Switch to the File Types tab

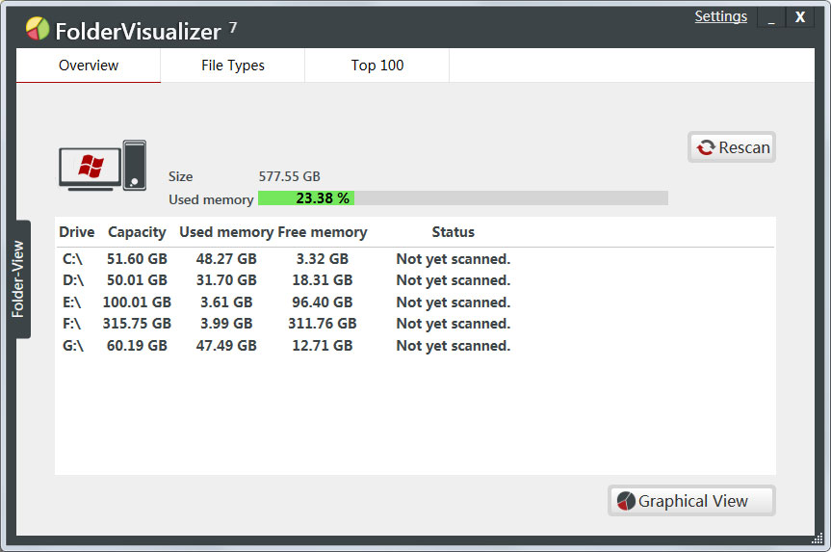[x=233, y=66]
